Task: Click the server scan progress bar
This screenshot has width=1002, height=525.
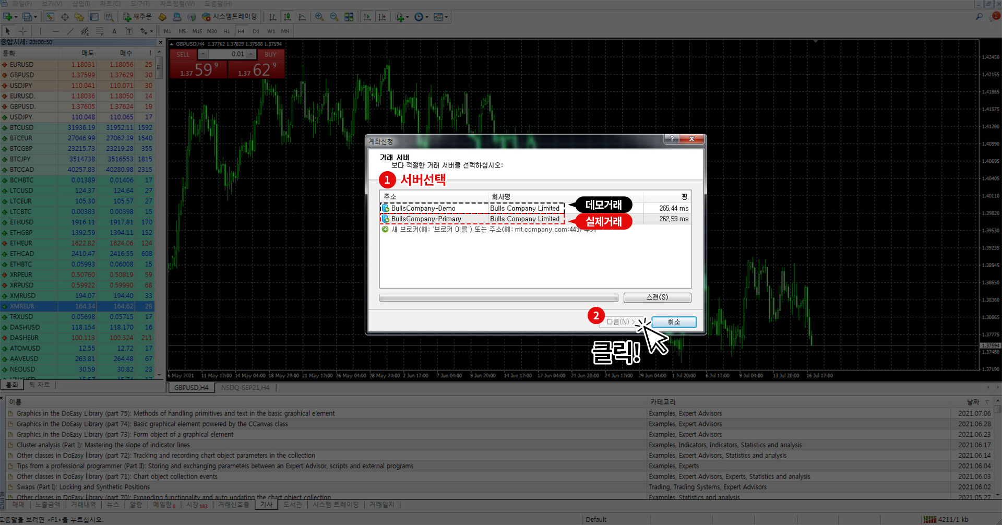Action: tap(498, 298)
